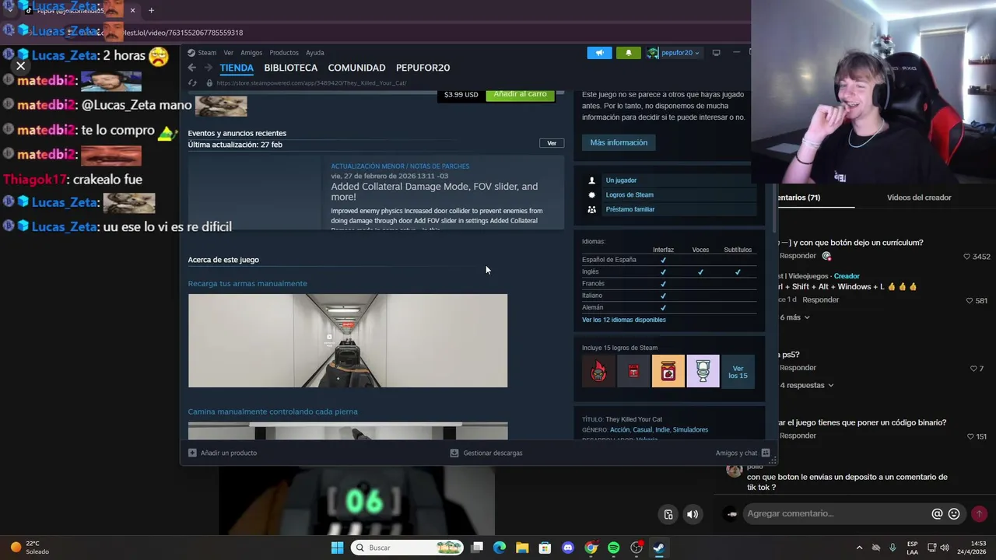Click 'Simuladores' genre link

tap(690, 429)
